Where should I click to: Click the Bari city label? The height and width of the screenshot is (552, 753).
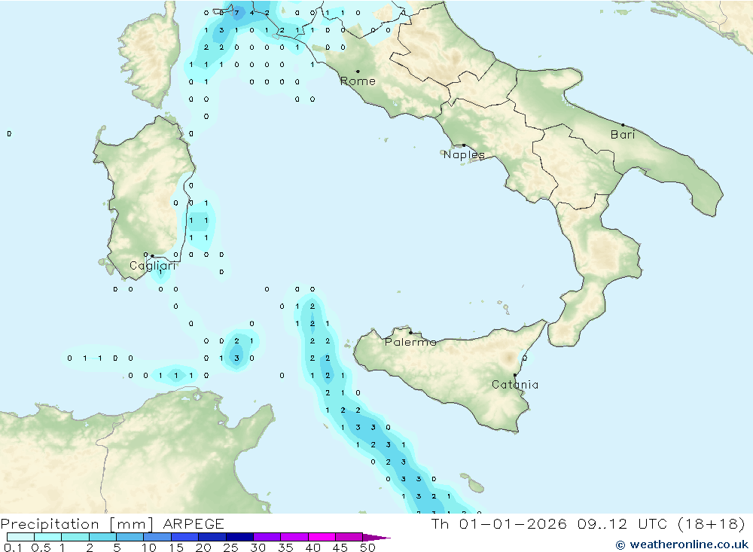click(623, 135)
